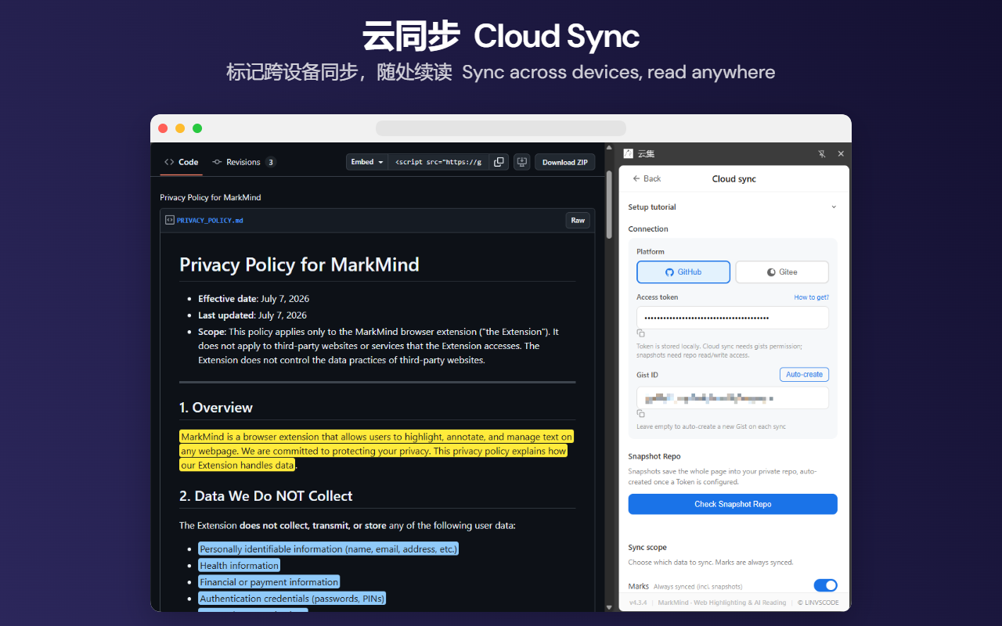The width and height of the screenshot is (1002, 626).
Task: Click the browser window's green maximize dot
Action: tap(197, 128)
